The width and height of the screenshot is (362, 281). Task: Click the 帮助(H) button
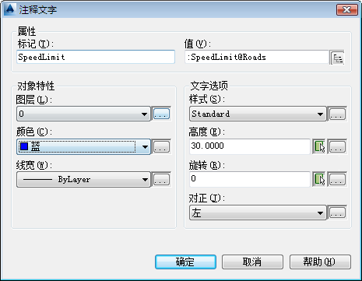point(320,262)
